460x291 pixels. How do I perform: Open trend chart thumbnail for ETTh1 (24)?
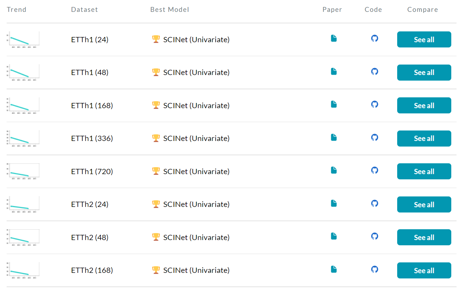pyautogui.click(x=23, y=39)
